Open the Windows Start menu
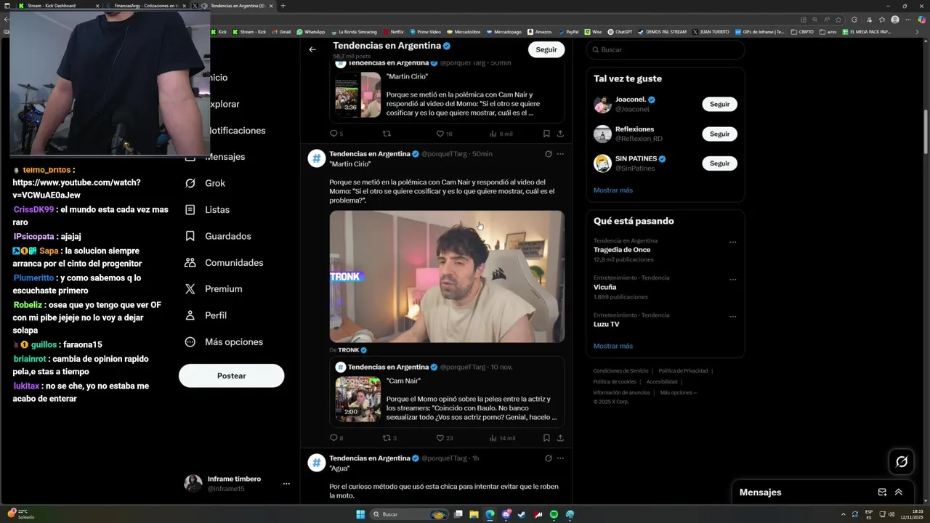 360,514
